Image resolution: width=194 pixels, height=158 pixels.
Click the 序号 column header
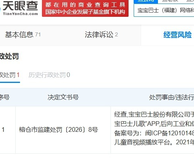point(5,97)
